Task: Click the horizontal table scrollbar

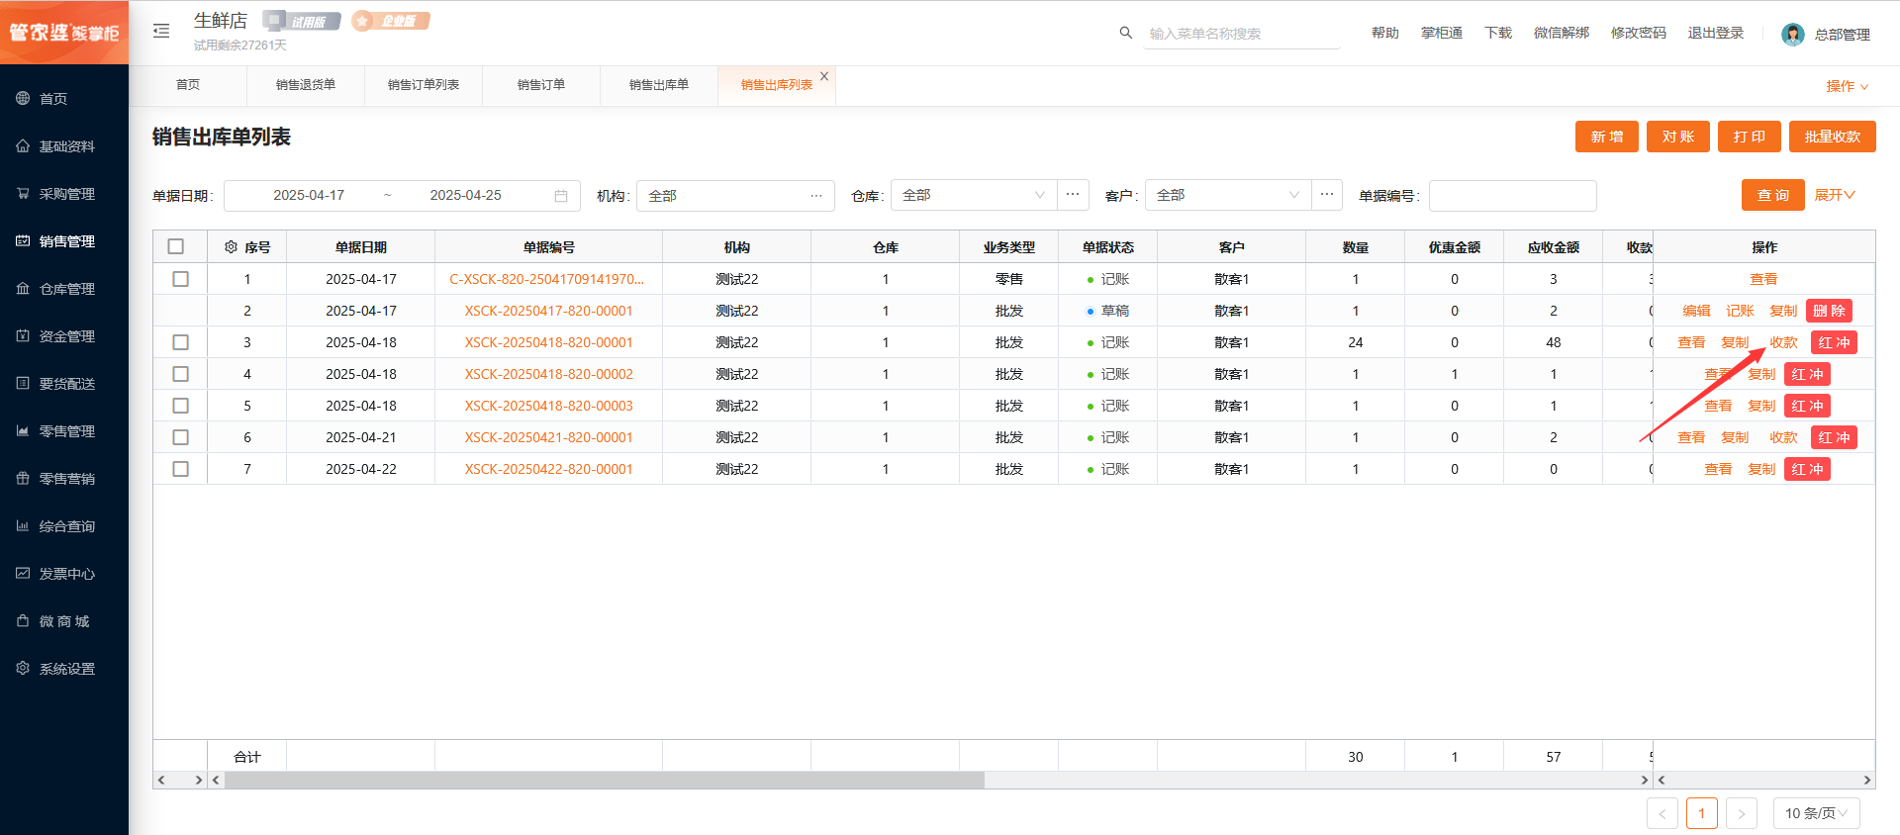Action: point(604,781)
